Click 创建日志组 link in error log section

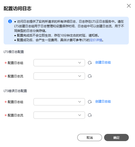click(x=103, y=102)
